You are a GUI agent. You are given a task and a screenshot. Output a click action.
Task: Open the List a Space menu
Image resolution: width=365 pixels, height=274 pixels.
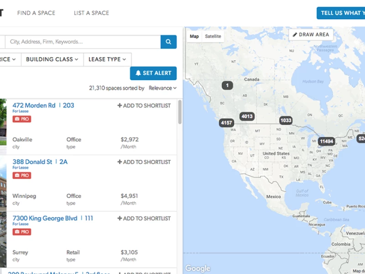[x=92, y=13]
